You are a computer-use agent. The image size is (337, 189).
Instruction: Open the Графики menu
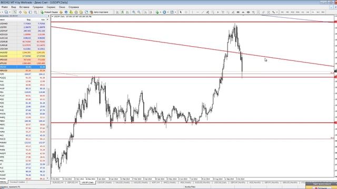click(x=38, y=7)
